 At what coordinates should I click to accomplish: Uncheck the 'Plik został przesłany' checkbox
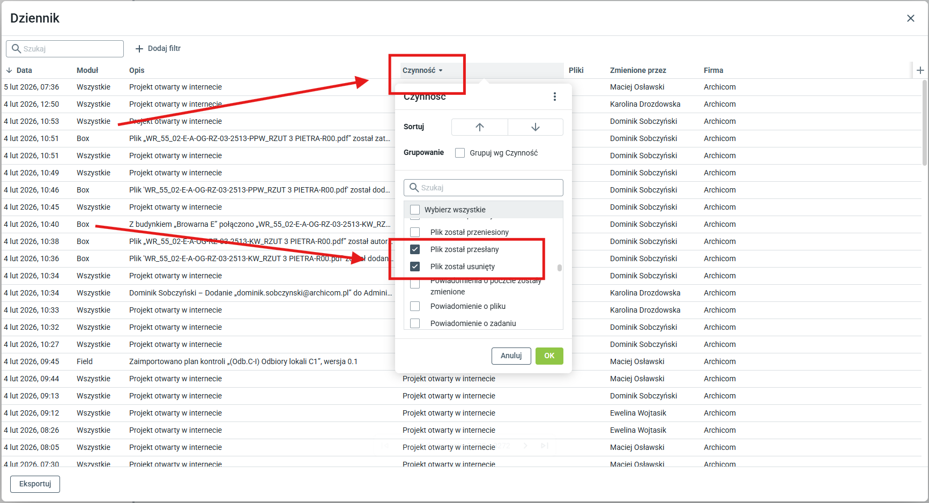pos(415,249)
